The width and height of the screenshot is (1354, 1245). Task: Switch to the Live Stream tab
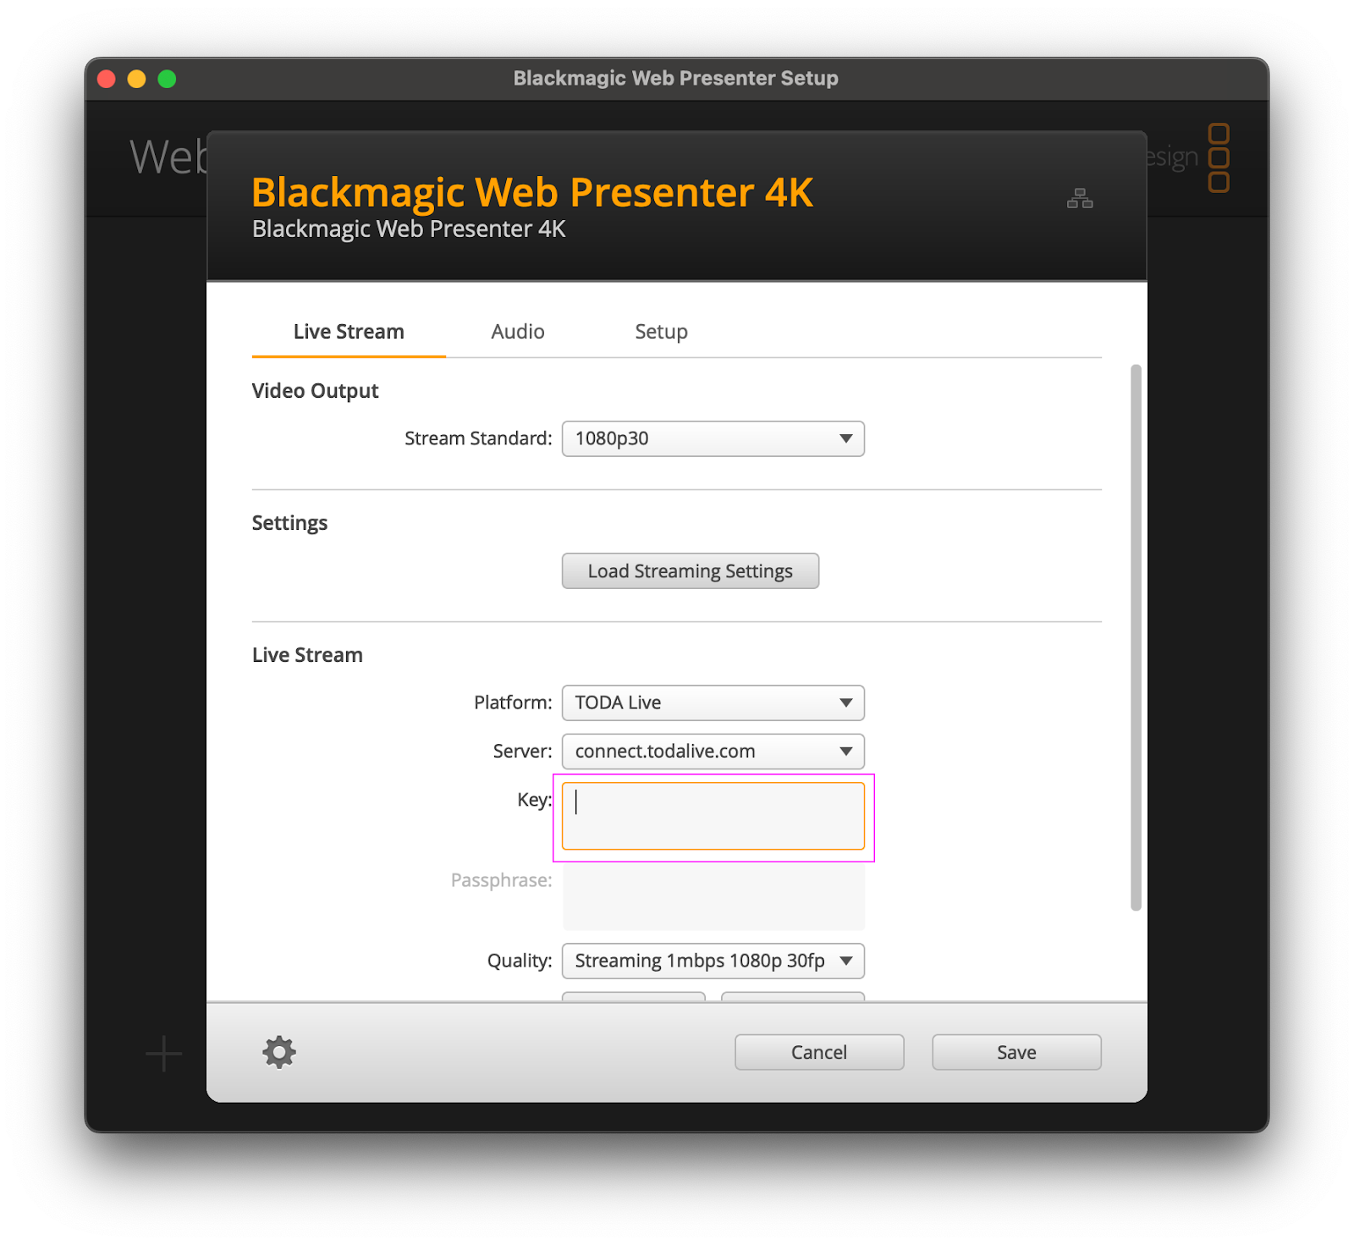[x=349, y=332]
